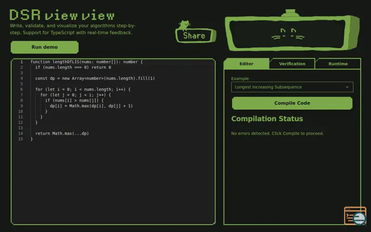371x232 pixels.
Task: Click line 4 'const dp = new Array'
Action: pyautogui.click(x=95, y=78)
